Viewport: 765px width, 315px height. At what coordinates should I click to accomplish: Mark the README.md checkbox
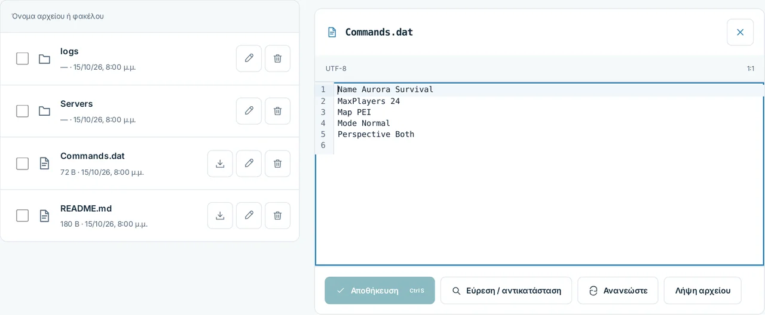point(22,215)
